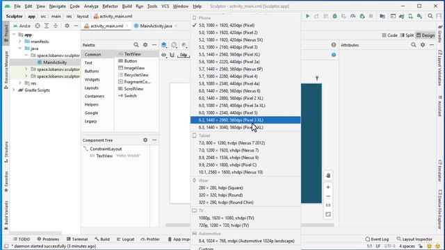This screenshot has height=250, width=445.
Task: Open the Profiler tool window
Action: point(150,239)
